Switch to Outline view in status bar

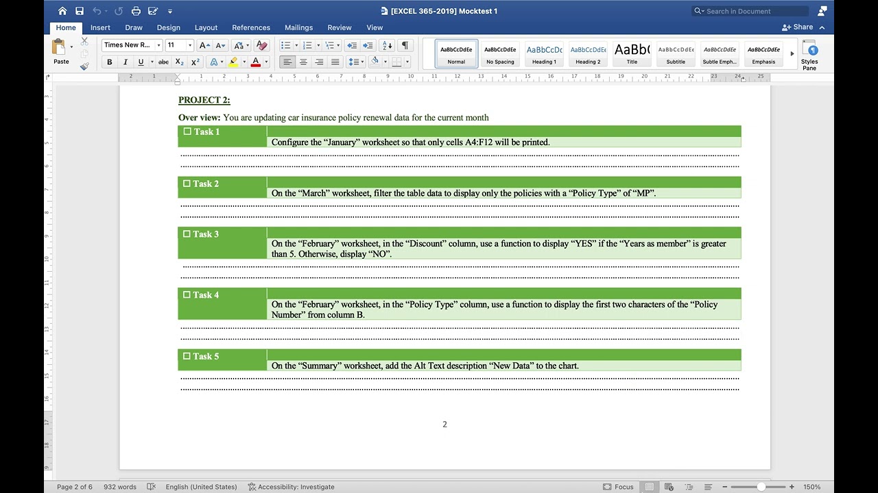coord(689,487)
